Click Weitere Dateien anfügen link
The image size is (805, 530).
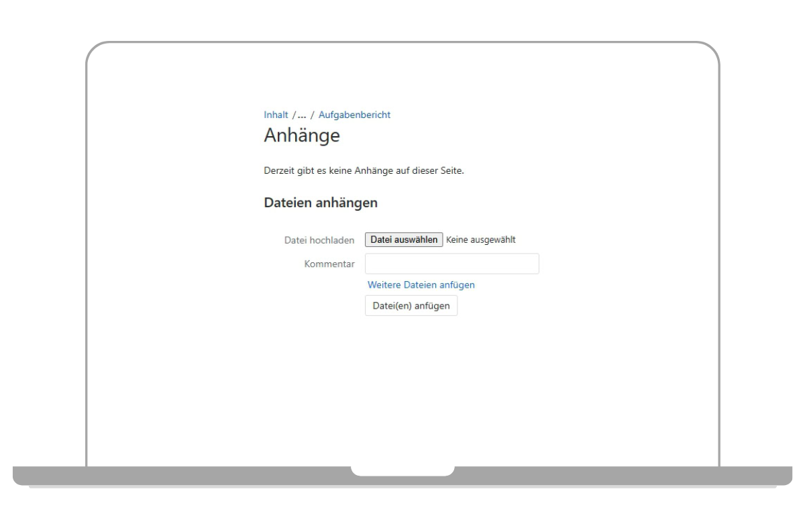coord(421,284)
